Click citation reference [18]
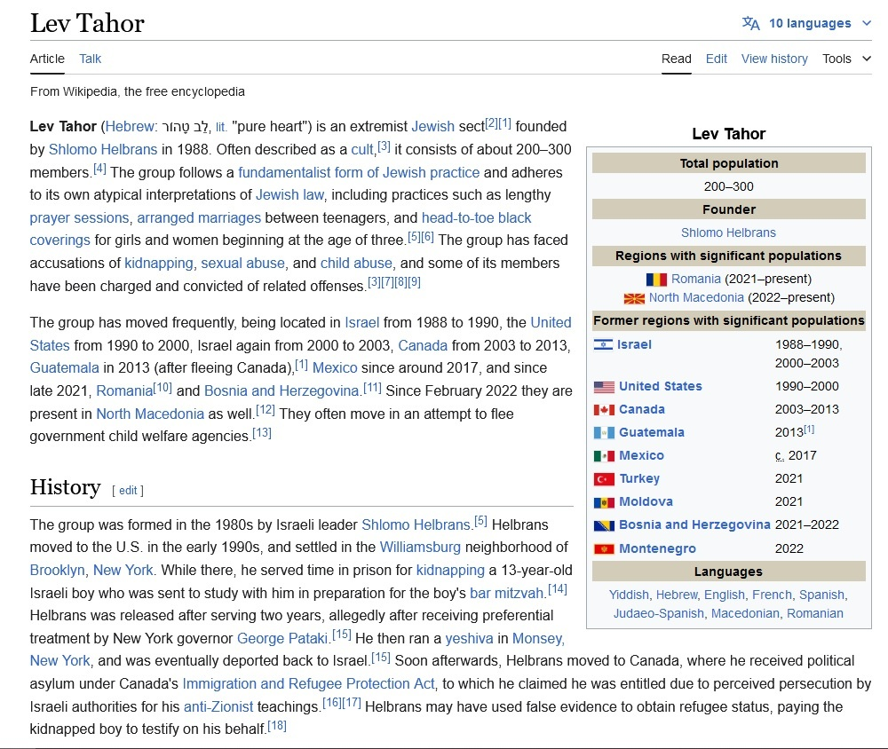 coord(277,726)
